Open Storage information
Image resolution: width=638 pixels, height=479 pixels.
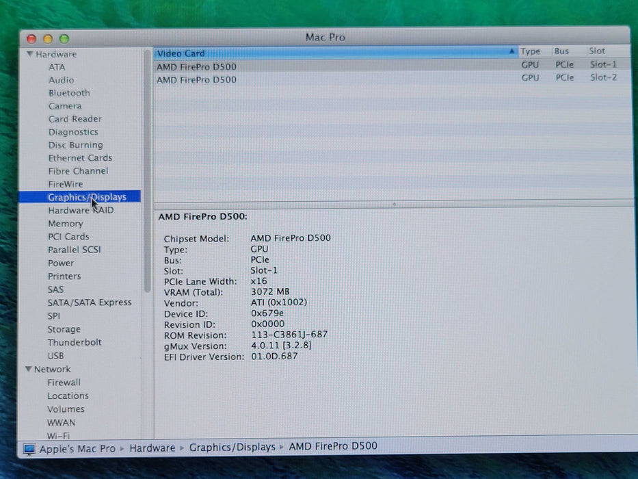click(64, 329)
